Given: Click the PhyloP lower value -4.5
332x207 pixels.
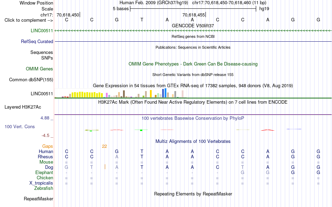Looking at the screenshot, I should 45,136.
